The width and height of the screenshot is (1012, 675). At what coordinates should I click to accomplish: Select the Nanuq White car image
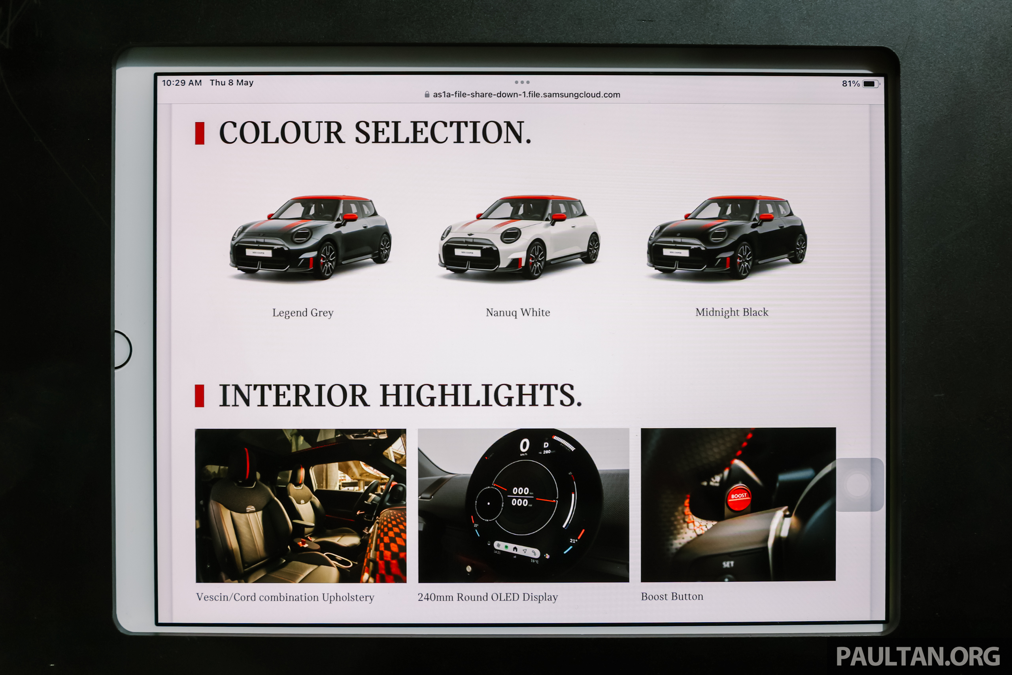click(519, 237)
